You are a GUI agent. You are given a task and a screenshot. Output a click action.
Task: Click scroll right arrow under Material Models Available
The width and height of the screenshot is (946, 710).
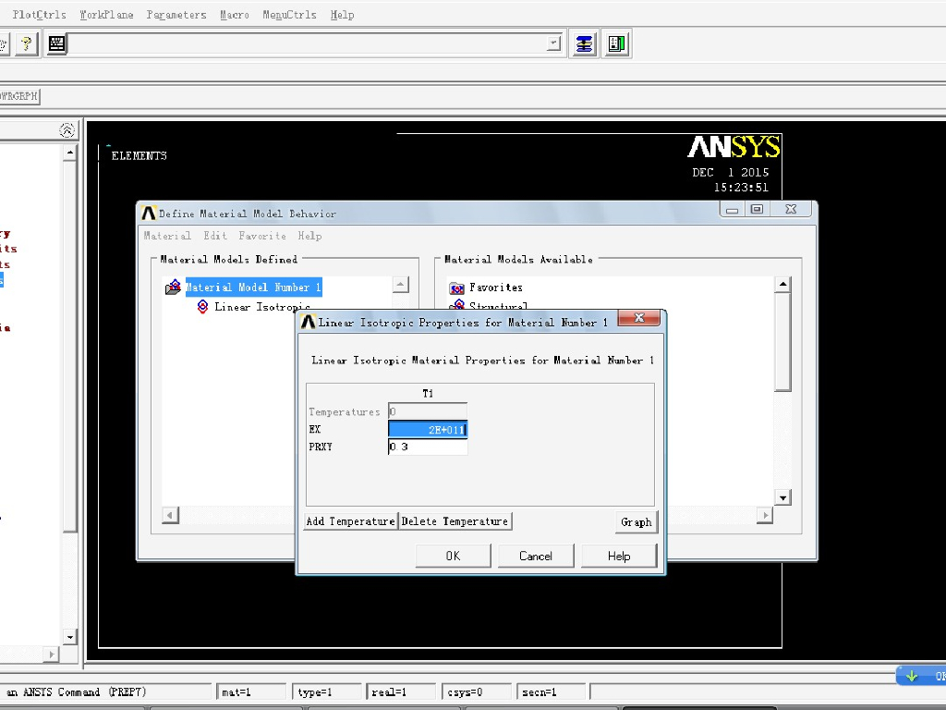[x=765, y=515]
